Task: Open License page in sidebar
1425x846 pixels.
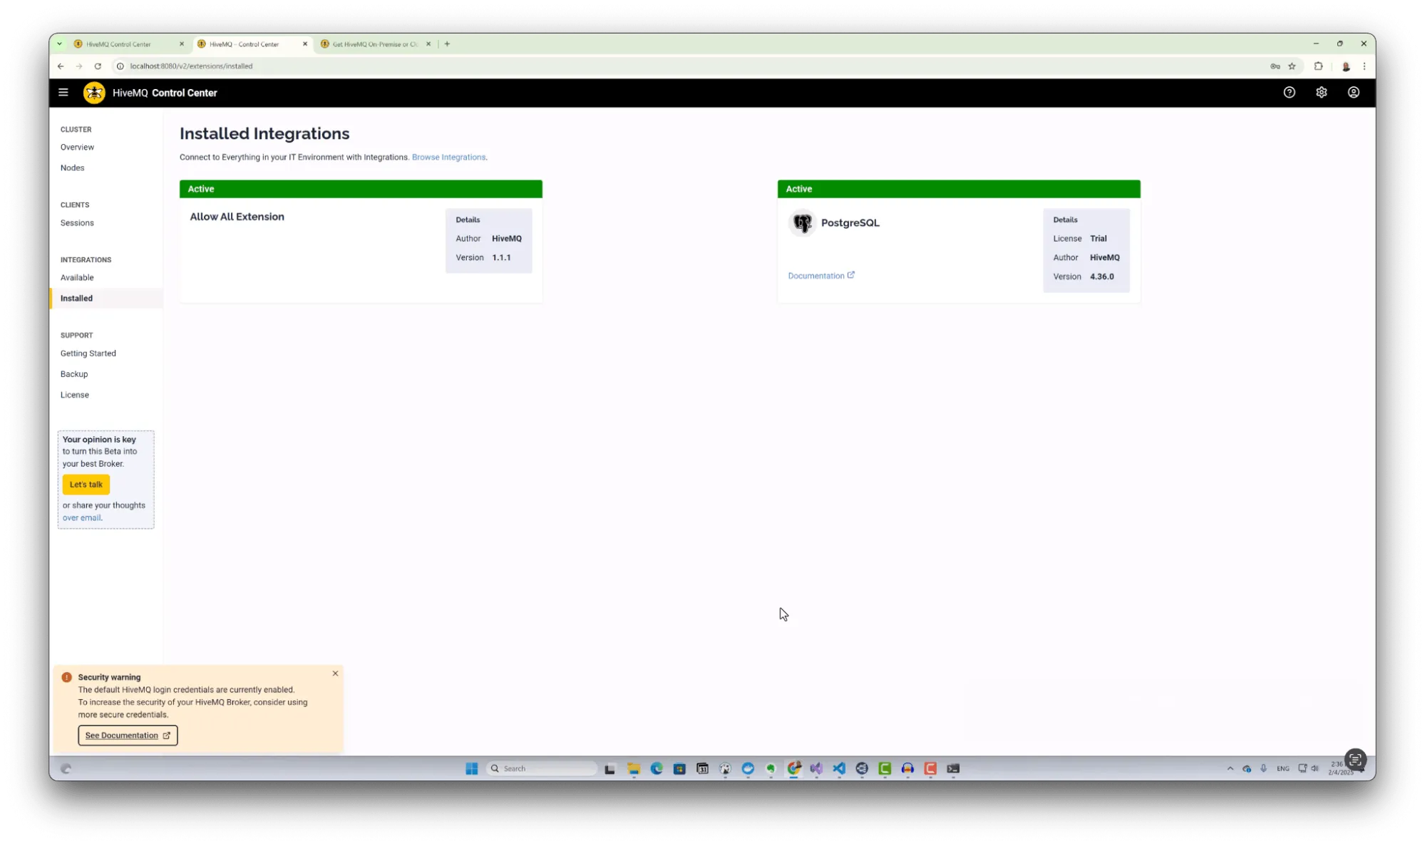Action: click(75, 395)
